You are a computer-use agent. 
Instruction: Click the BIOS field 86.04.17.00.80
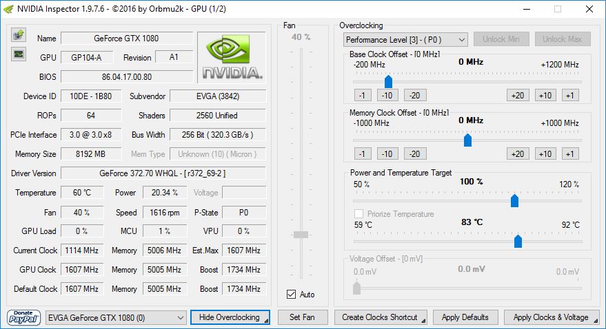pos(127,77)
